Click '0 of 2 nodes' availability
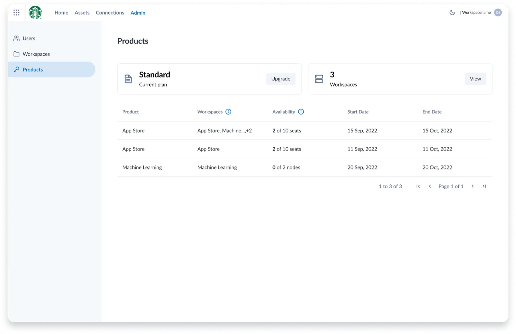 (286, 167)
